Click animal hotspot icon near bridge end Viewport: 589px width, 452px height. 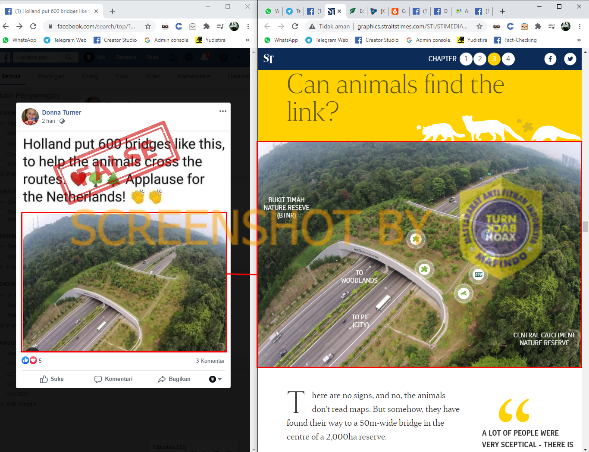click(464, 294)
